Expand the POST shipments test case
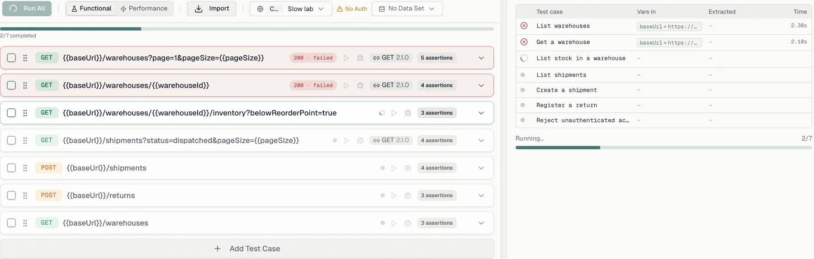The image size is (814, 259). [481, 168]
